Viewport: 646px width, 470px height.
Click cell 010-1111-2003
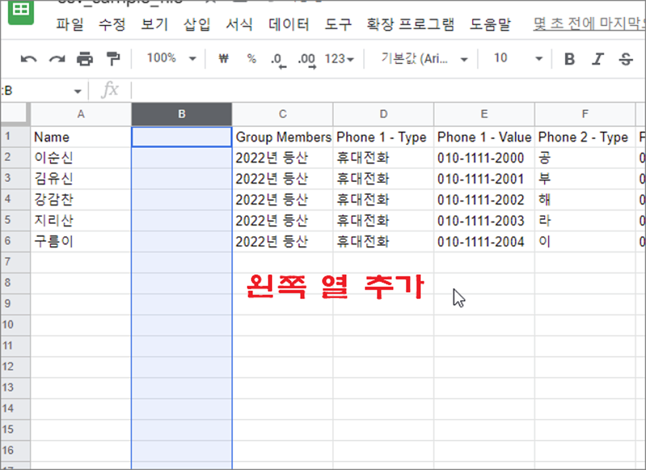(x=484, y=220)
